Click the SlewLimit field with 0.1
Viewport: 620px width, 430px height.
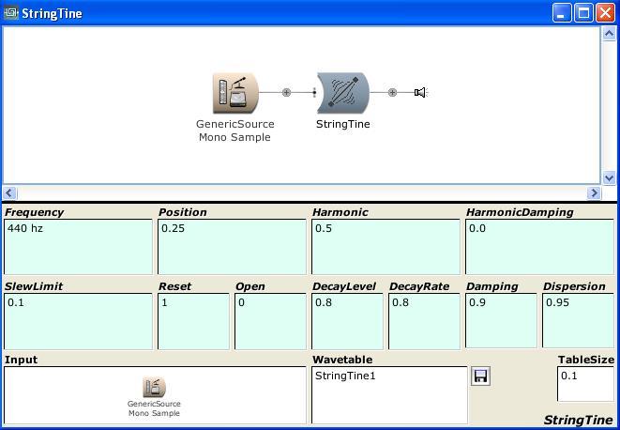(78, 321)
